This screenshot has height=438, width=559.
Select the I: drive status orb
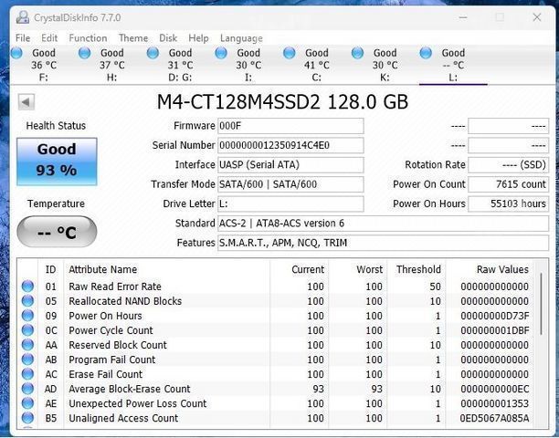(221, 53)
